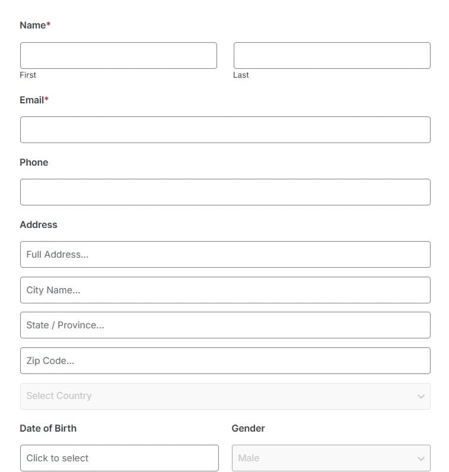Image resolution: width=449 pixels, height=472 pixels.
Task: Click into the Phone input box
Action: coord(225,192)
